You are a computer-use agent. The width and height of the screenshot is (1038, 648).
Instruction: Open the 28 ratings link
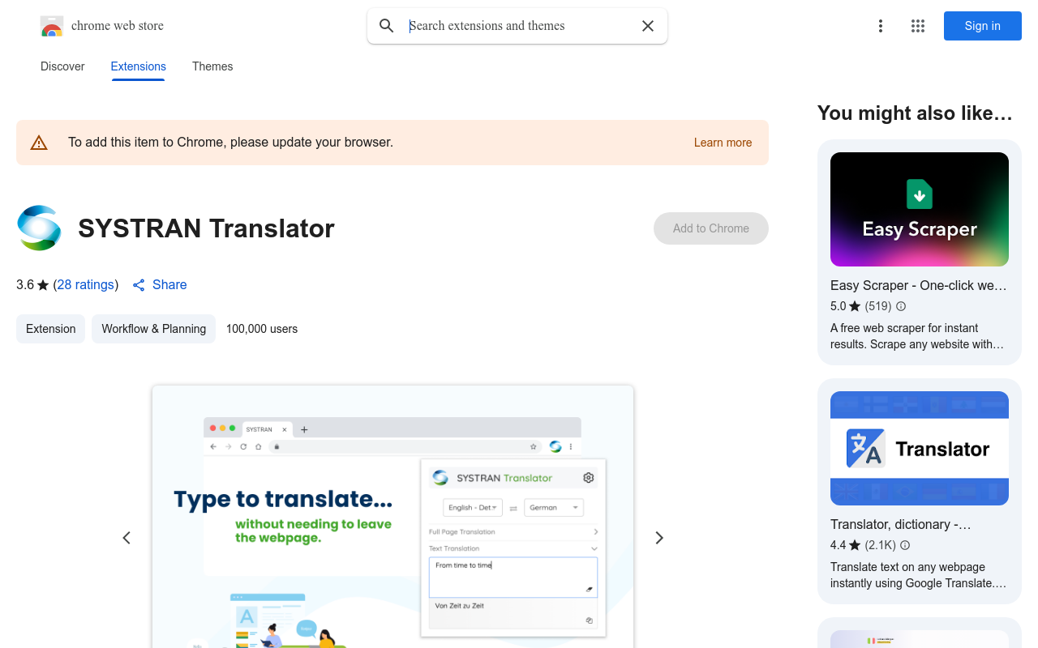pos(86,285)
